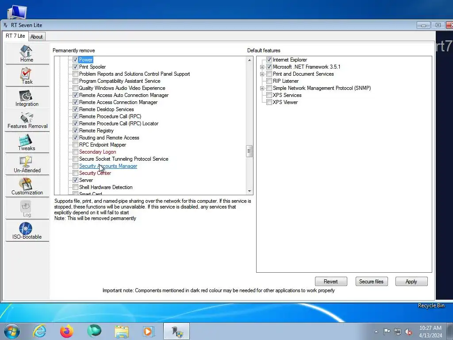Check Quality Windows Audio Video Experience

click(x=75, y=88)
